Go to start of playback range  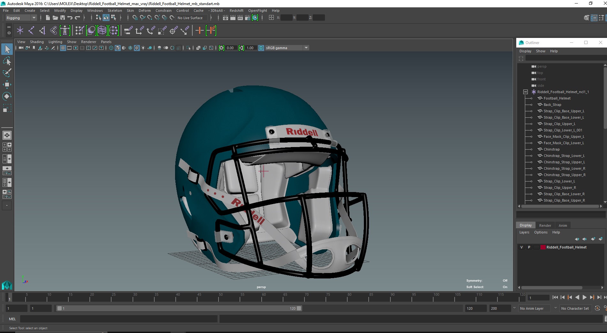[x=555, y=297]
